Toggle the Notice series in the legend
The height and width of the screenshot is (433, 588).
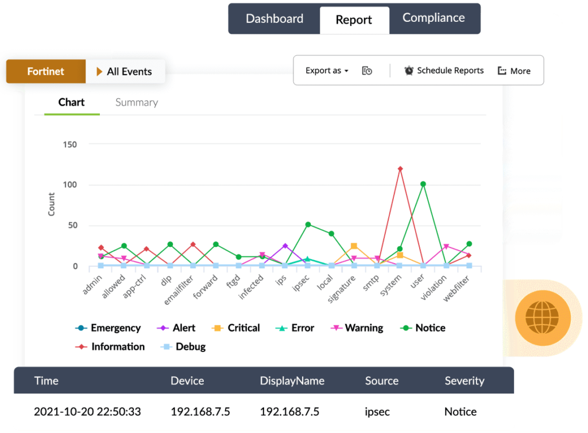tap(428, 327)
